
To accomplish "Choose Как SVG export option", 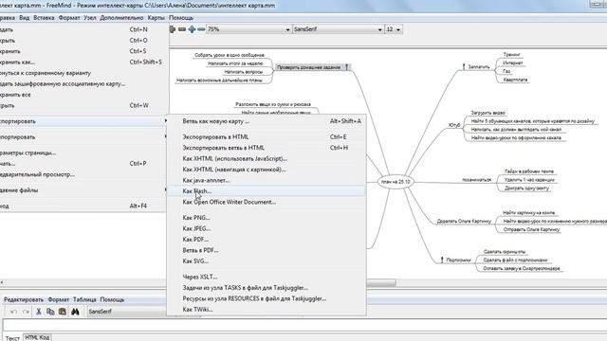I will 267,261.
